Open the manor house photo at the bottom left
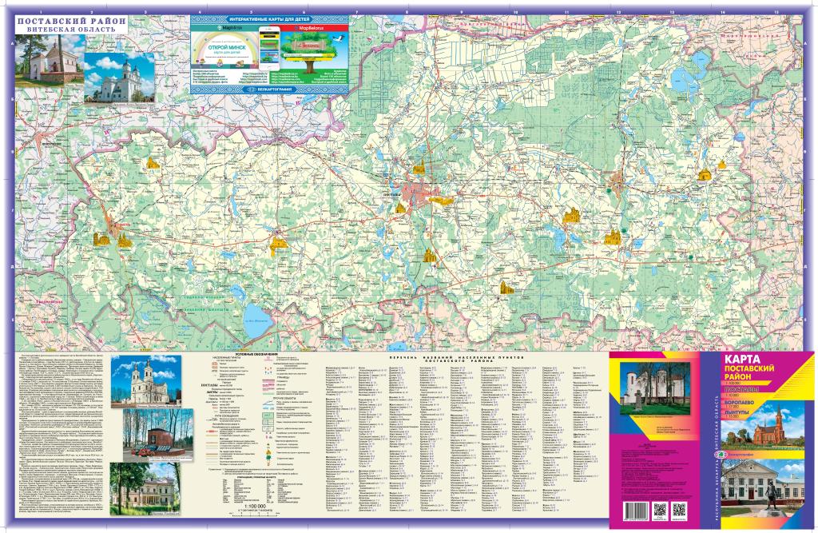818x533 pixels. [x=144, y=486]
